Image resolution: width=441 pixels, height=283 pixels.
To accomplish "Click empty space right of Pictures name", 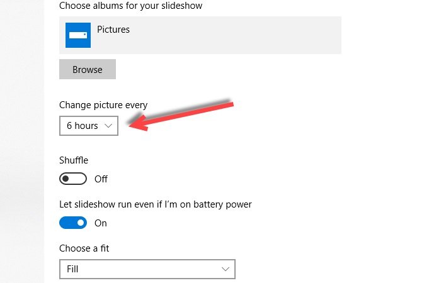I will [x=239, y=35].
